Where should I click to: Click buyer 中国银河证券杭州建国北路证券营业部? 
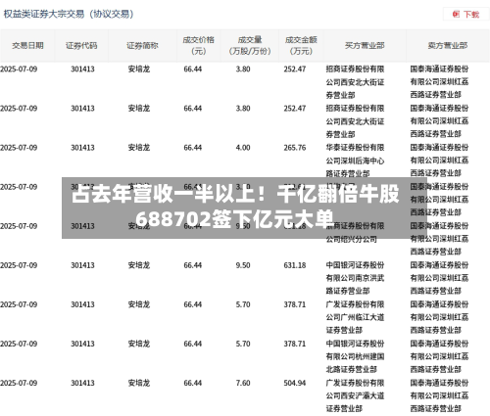pos(355,356)
